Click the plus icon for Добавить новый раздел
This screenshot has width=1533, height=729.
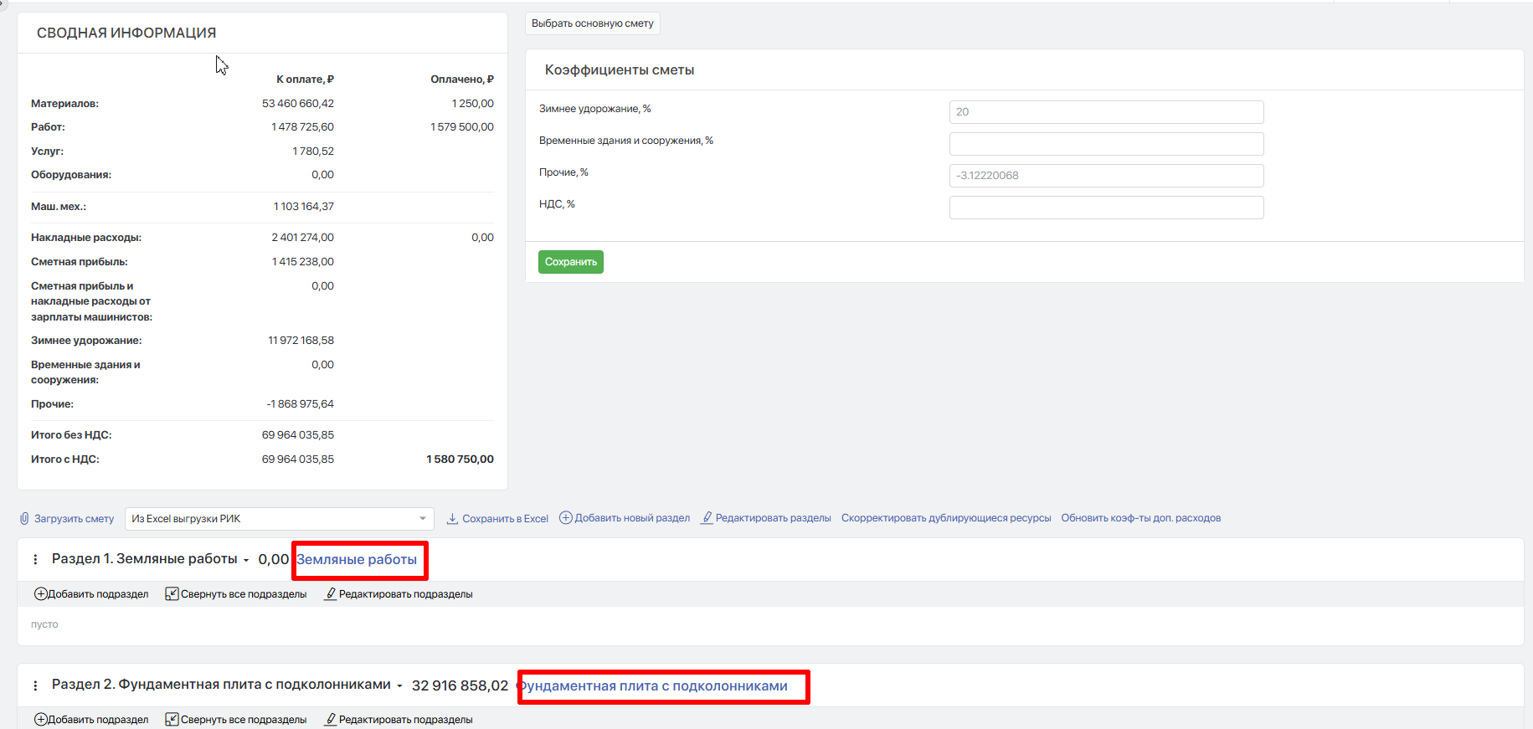566,518
